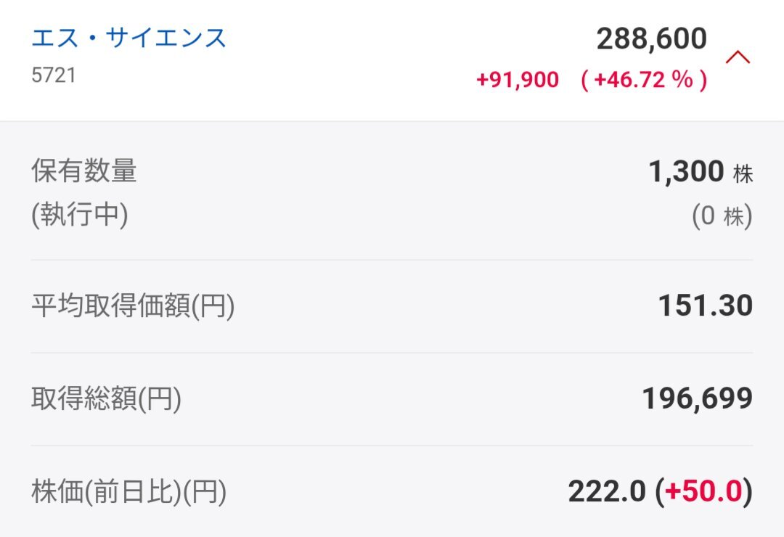Select the 平均取得価額(円) label
The image size is (784, 537).
pos(133,306)
